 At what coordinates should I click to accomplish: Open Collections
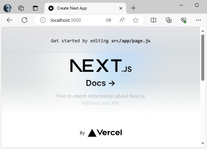tap(169, 20)
